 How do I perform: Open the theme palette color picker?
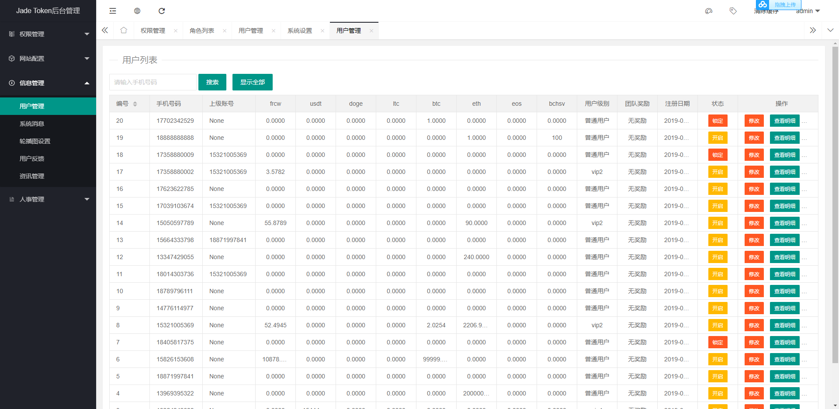(709, 10)
